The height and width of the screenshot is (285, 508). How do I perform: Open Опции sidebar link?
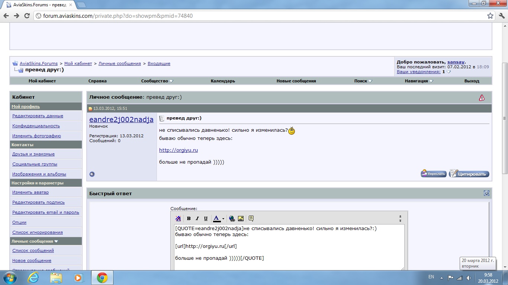(19, 222)
